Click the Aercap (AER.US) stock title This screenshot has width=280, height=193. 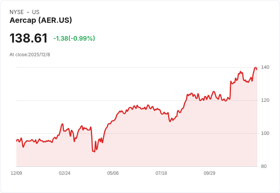coord(41,21)
